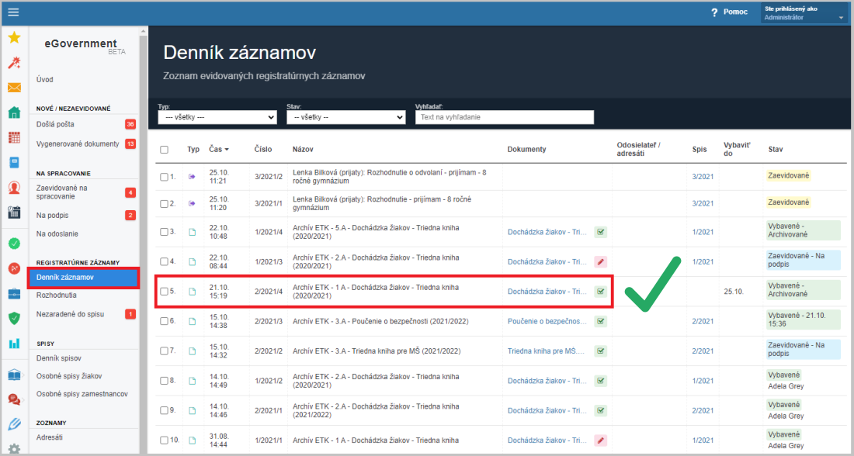854x456 pixels.
Task: Click the Vyhľadať search text field
Action: [x=505, y=117]
